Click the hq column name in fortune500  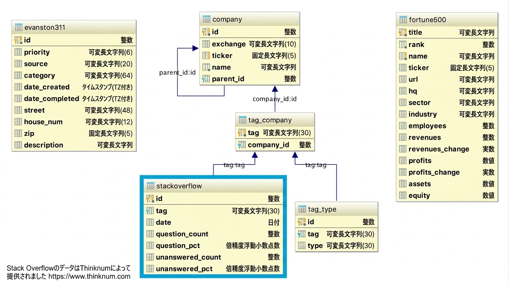[413, 91]
